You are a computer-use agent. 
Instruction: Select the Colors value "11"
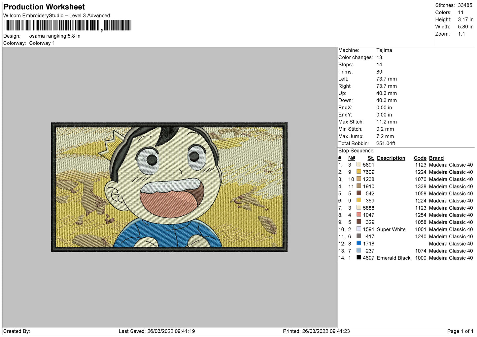click(x=461, y=13)
